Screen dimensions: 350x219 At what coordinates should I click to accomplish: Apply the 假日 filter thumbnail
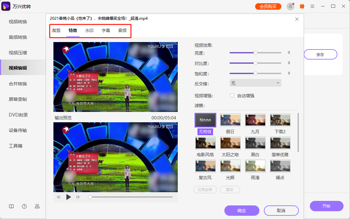tap(230, 120)
